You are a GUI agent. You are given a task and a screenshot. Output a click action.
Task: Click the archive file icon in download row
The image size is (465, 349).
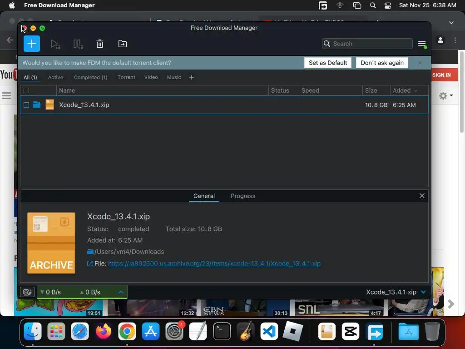click(49, 105)
